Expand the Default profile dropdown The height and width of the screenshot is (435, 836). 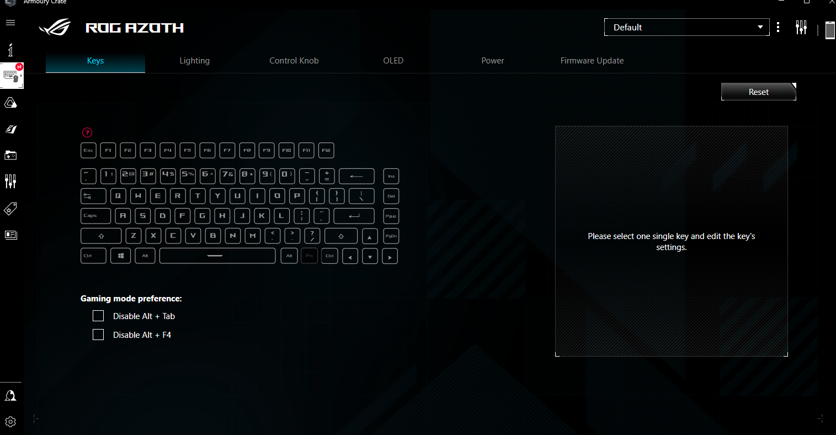pyautogui.click(x=686, y=28)
